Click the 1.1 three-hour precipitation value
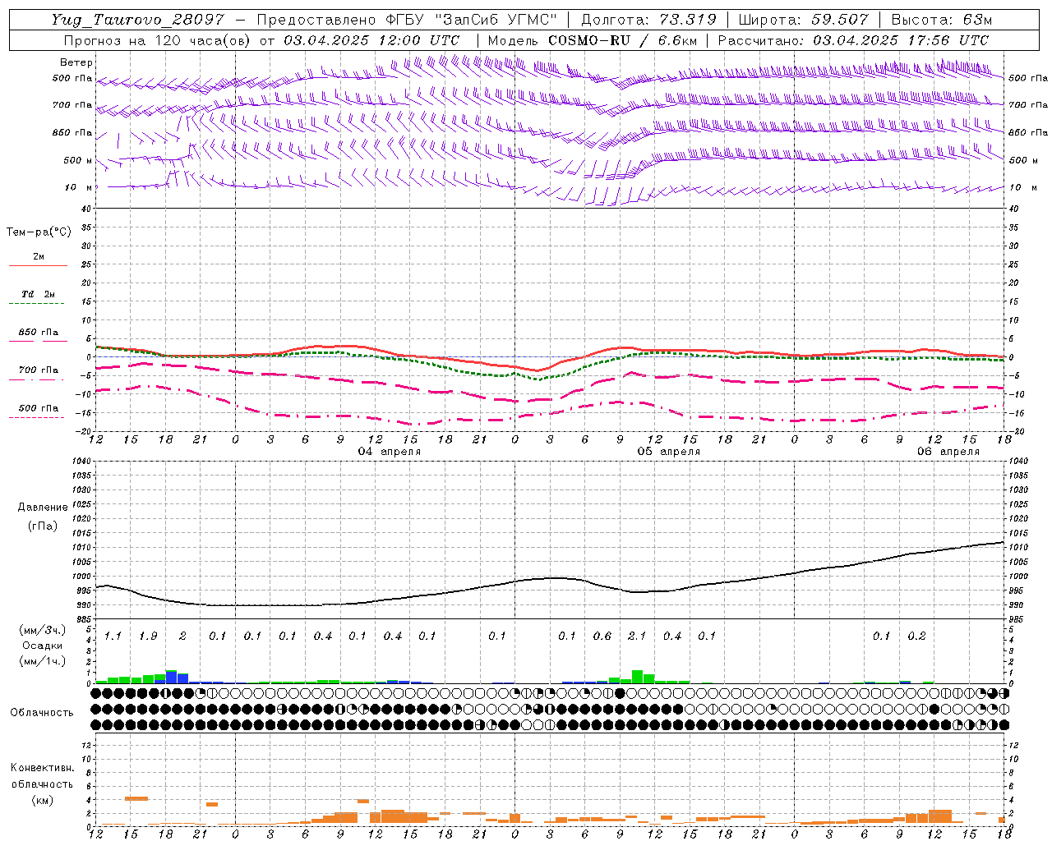 [x=113, y=636]
